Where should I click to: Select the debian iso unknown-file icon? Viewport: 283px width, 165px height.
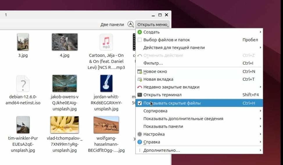pyautogui.click(x=23, y=84)
